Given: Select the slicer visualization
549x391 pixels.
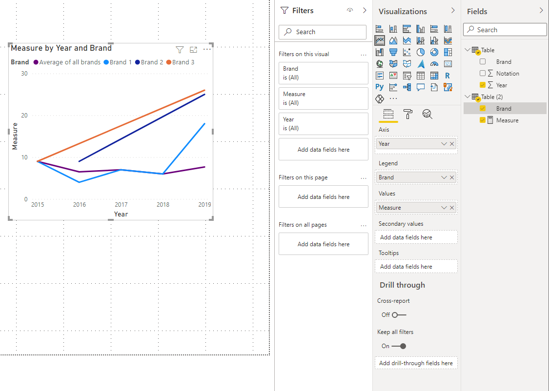Looking at the screenshot, I should (x=407, y=75).
